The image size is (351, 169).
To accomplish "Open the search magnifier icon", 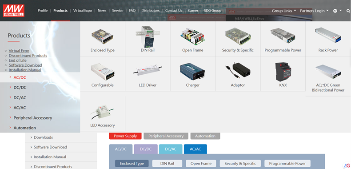I will [x=348, y=11].
